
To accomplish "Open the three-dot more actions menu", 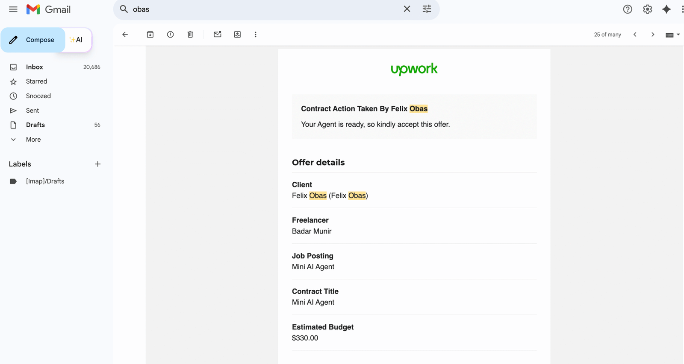I will 256,35.
